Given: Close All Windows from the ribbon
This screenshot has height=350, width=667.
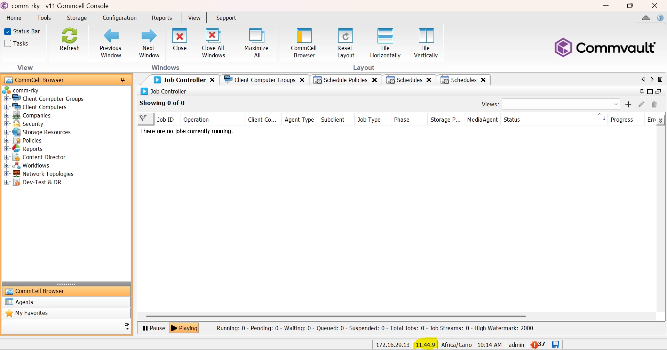Looking at the screenshot, I should tap(213, 43).
